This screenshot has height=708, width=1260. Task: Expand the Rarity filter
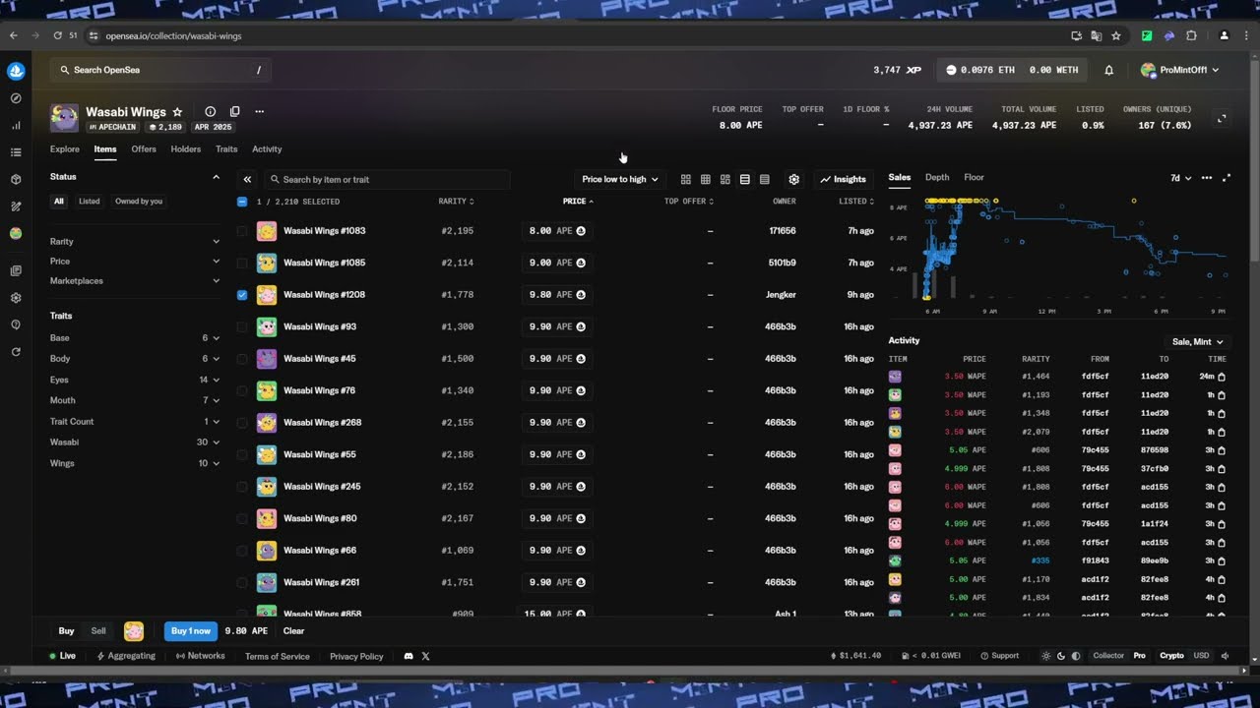(x=134, y=241)
